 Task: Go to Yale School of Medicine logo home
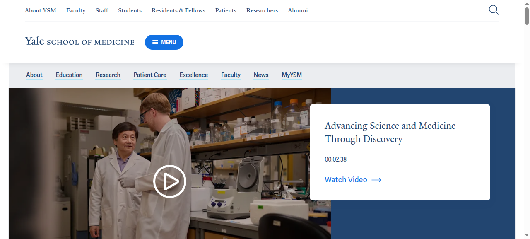(x=79, y=41)
